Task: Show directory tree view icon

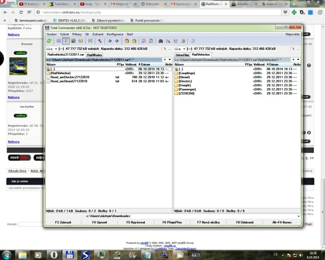Action: [x=81, y=41]
